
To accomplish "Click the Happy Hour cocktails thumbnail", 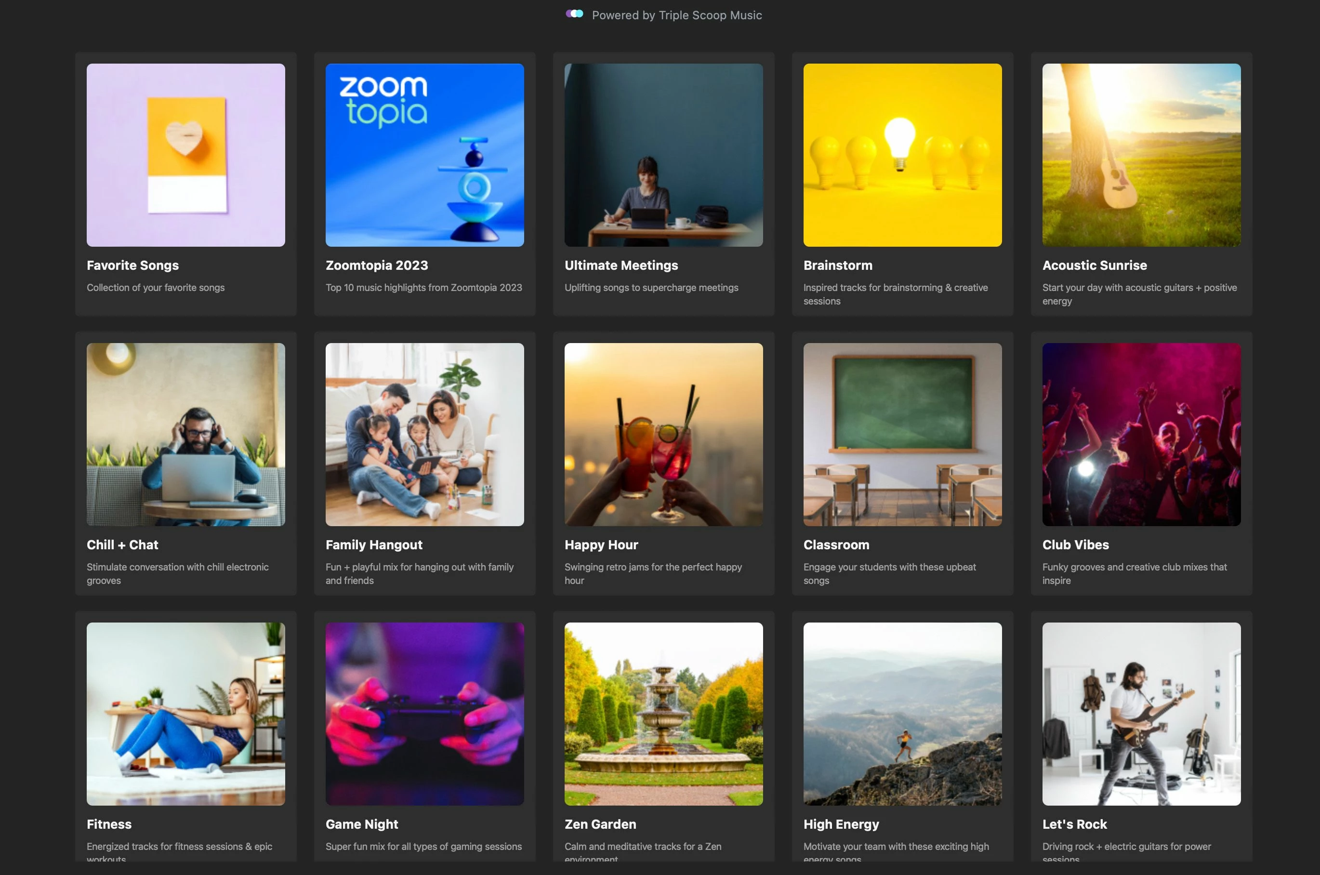I will 663,434.
